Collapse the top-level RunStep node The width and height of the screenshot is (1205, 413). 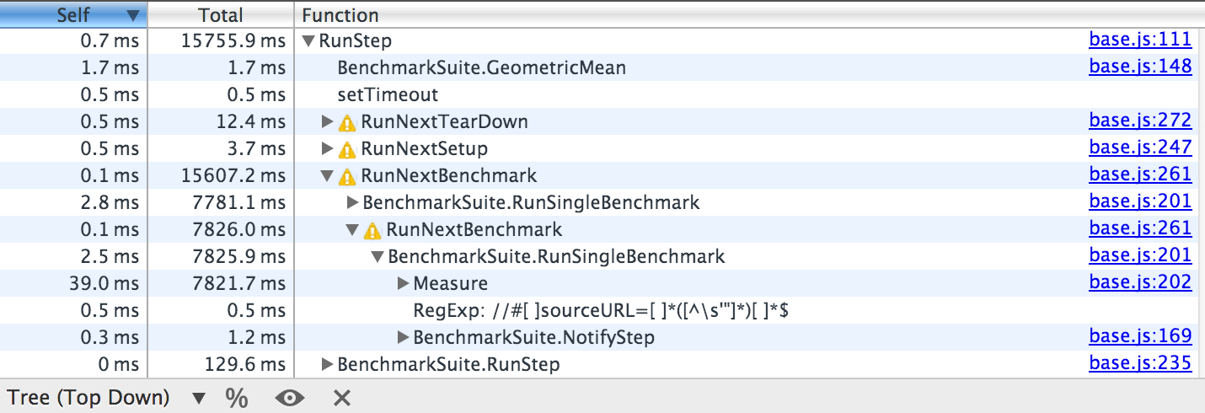coord(308,41)
